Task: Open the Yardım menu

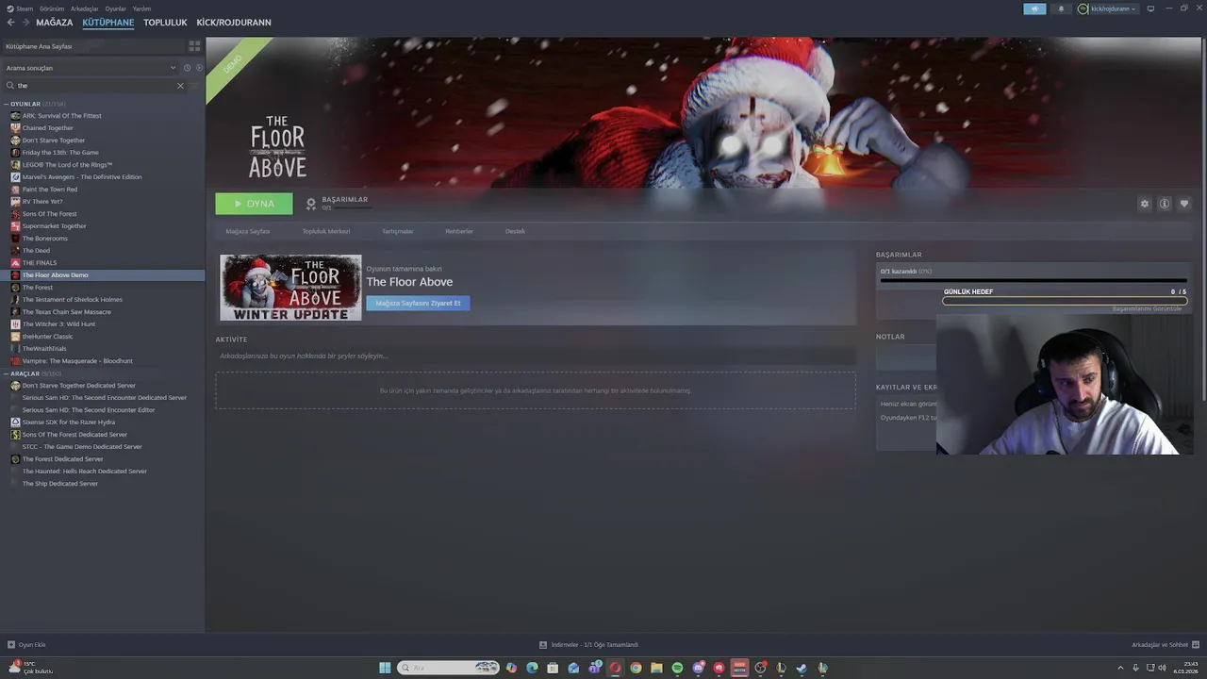Action: (141, 8)
